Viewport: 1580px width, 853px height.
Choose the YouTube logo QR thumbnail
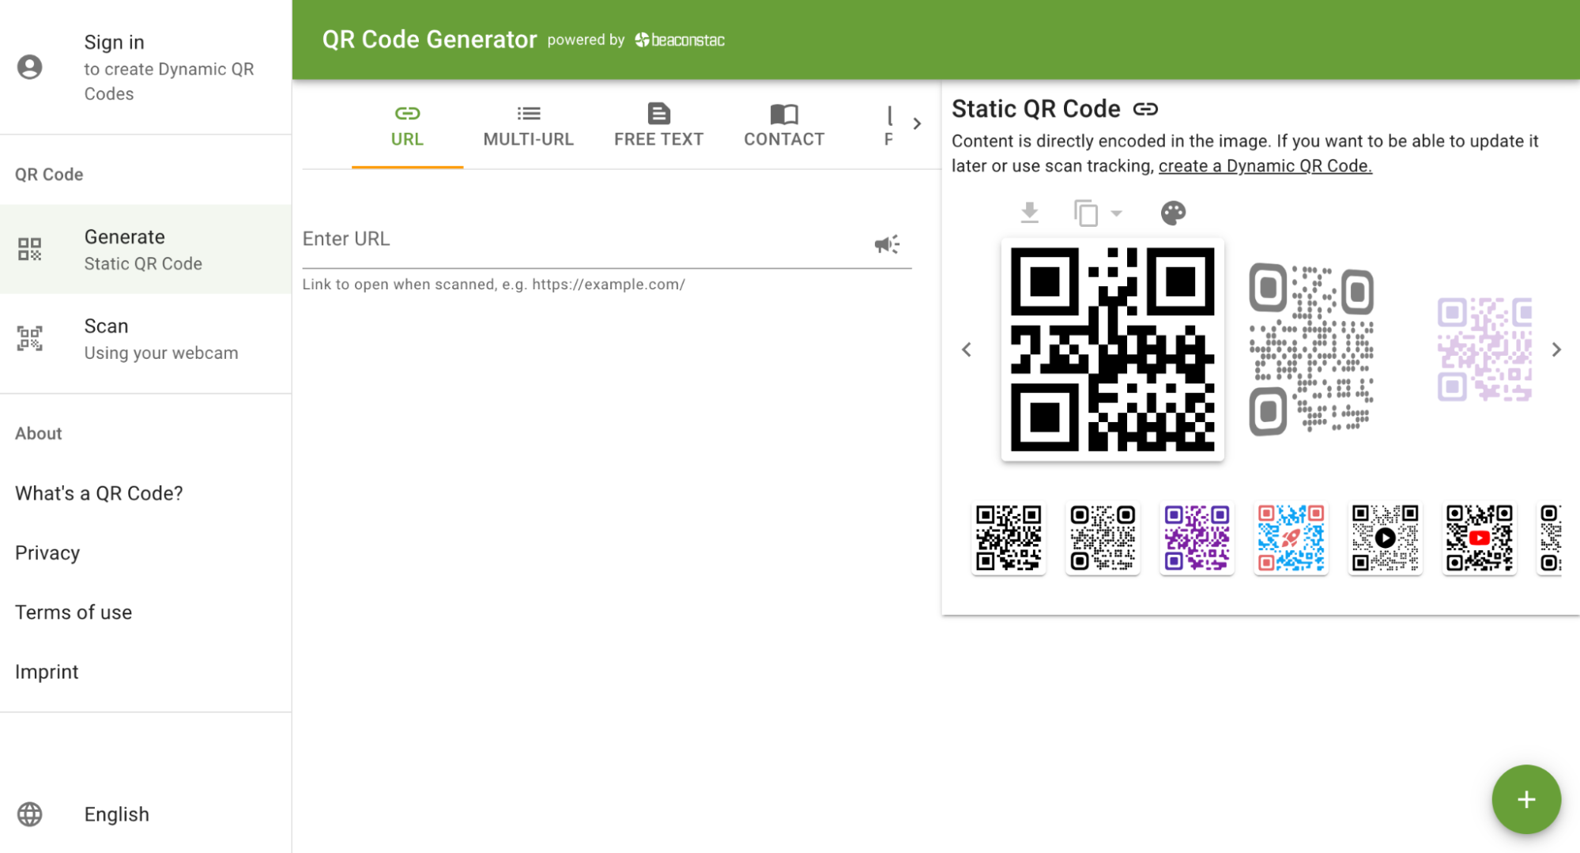pyautogui.click(x=1479, y=538)
